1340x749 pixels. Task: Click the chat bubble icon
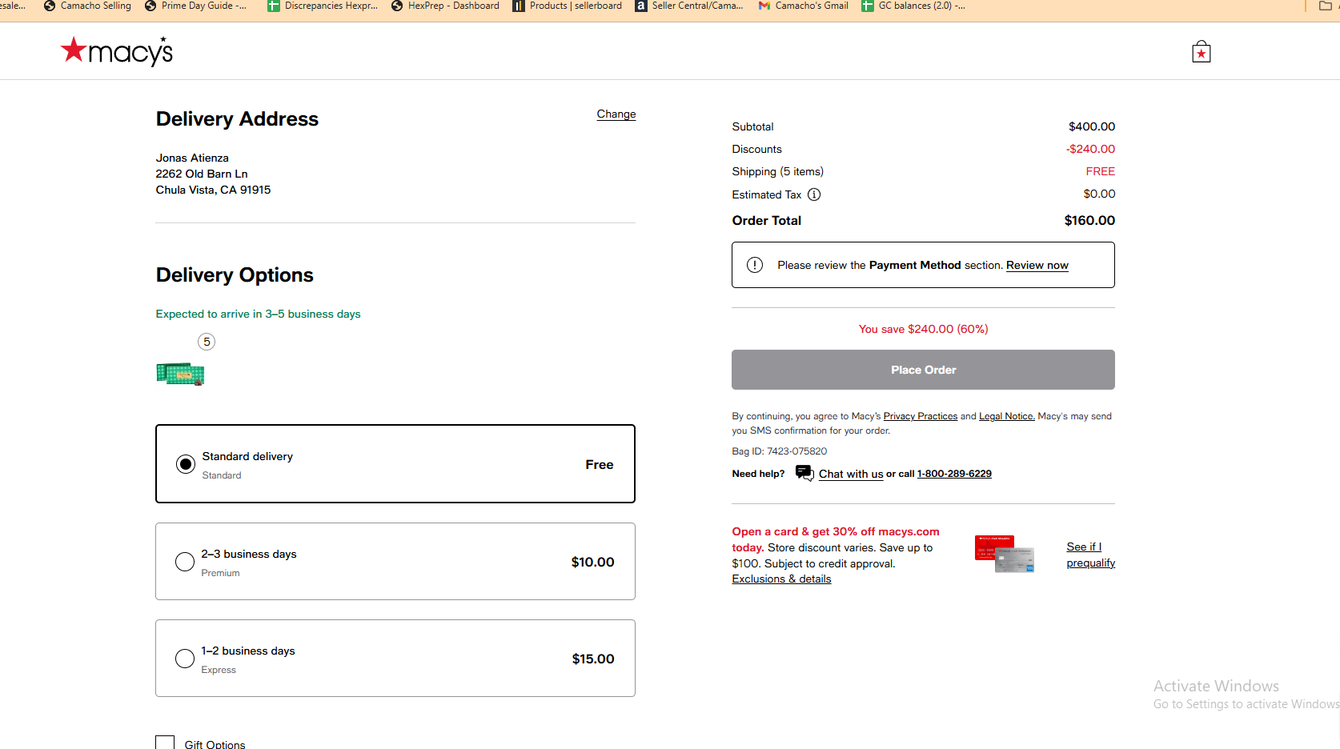point(804,473)
